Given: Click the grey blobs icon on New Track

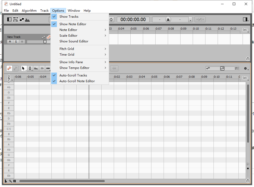Looking at the screenshot, I should pos(43,37).
